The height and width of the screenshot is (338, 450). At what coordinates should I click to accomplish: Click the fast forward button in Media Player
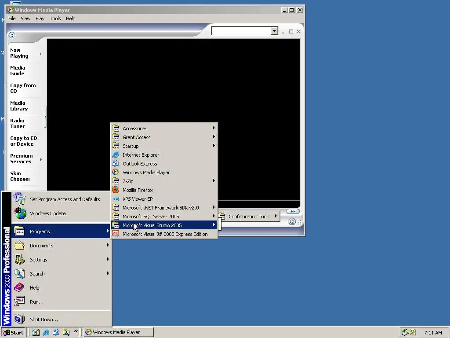coord(293,211)
